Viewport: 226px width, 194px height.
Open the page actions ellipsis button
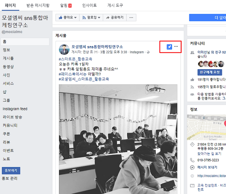pyautogui.click(x=131, y=18)
